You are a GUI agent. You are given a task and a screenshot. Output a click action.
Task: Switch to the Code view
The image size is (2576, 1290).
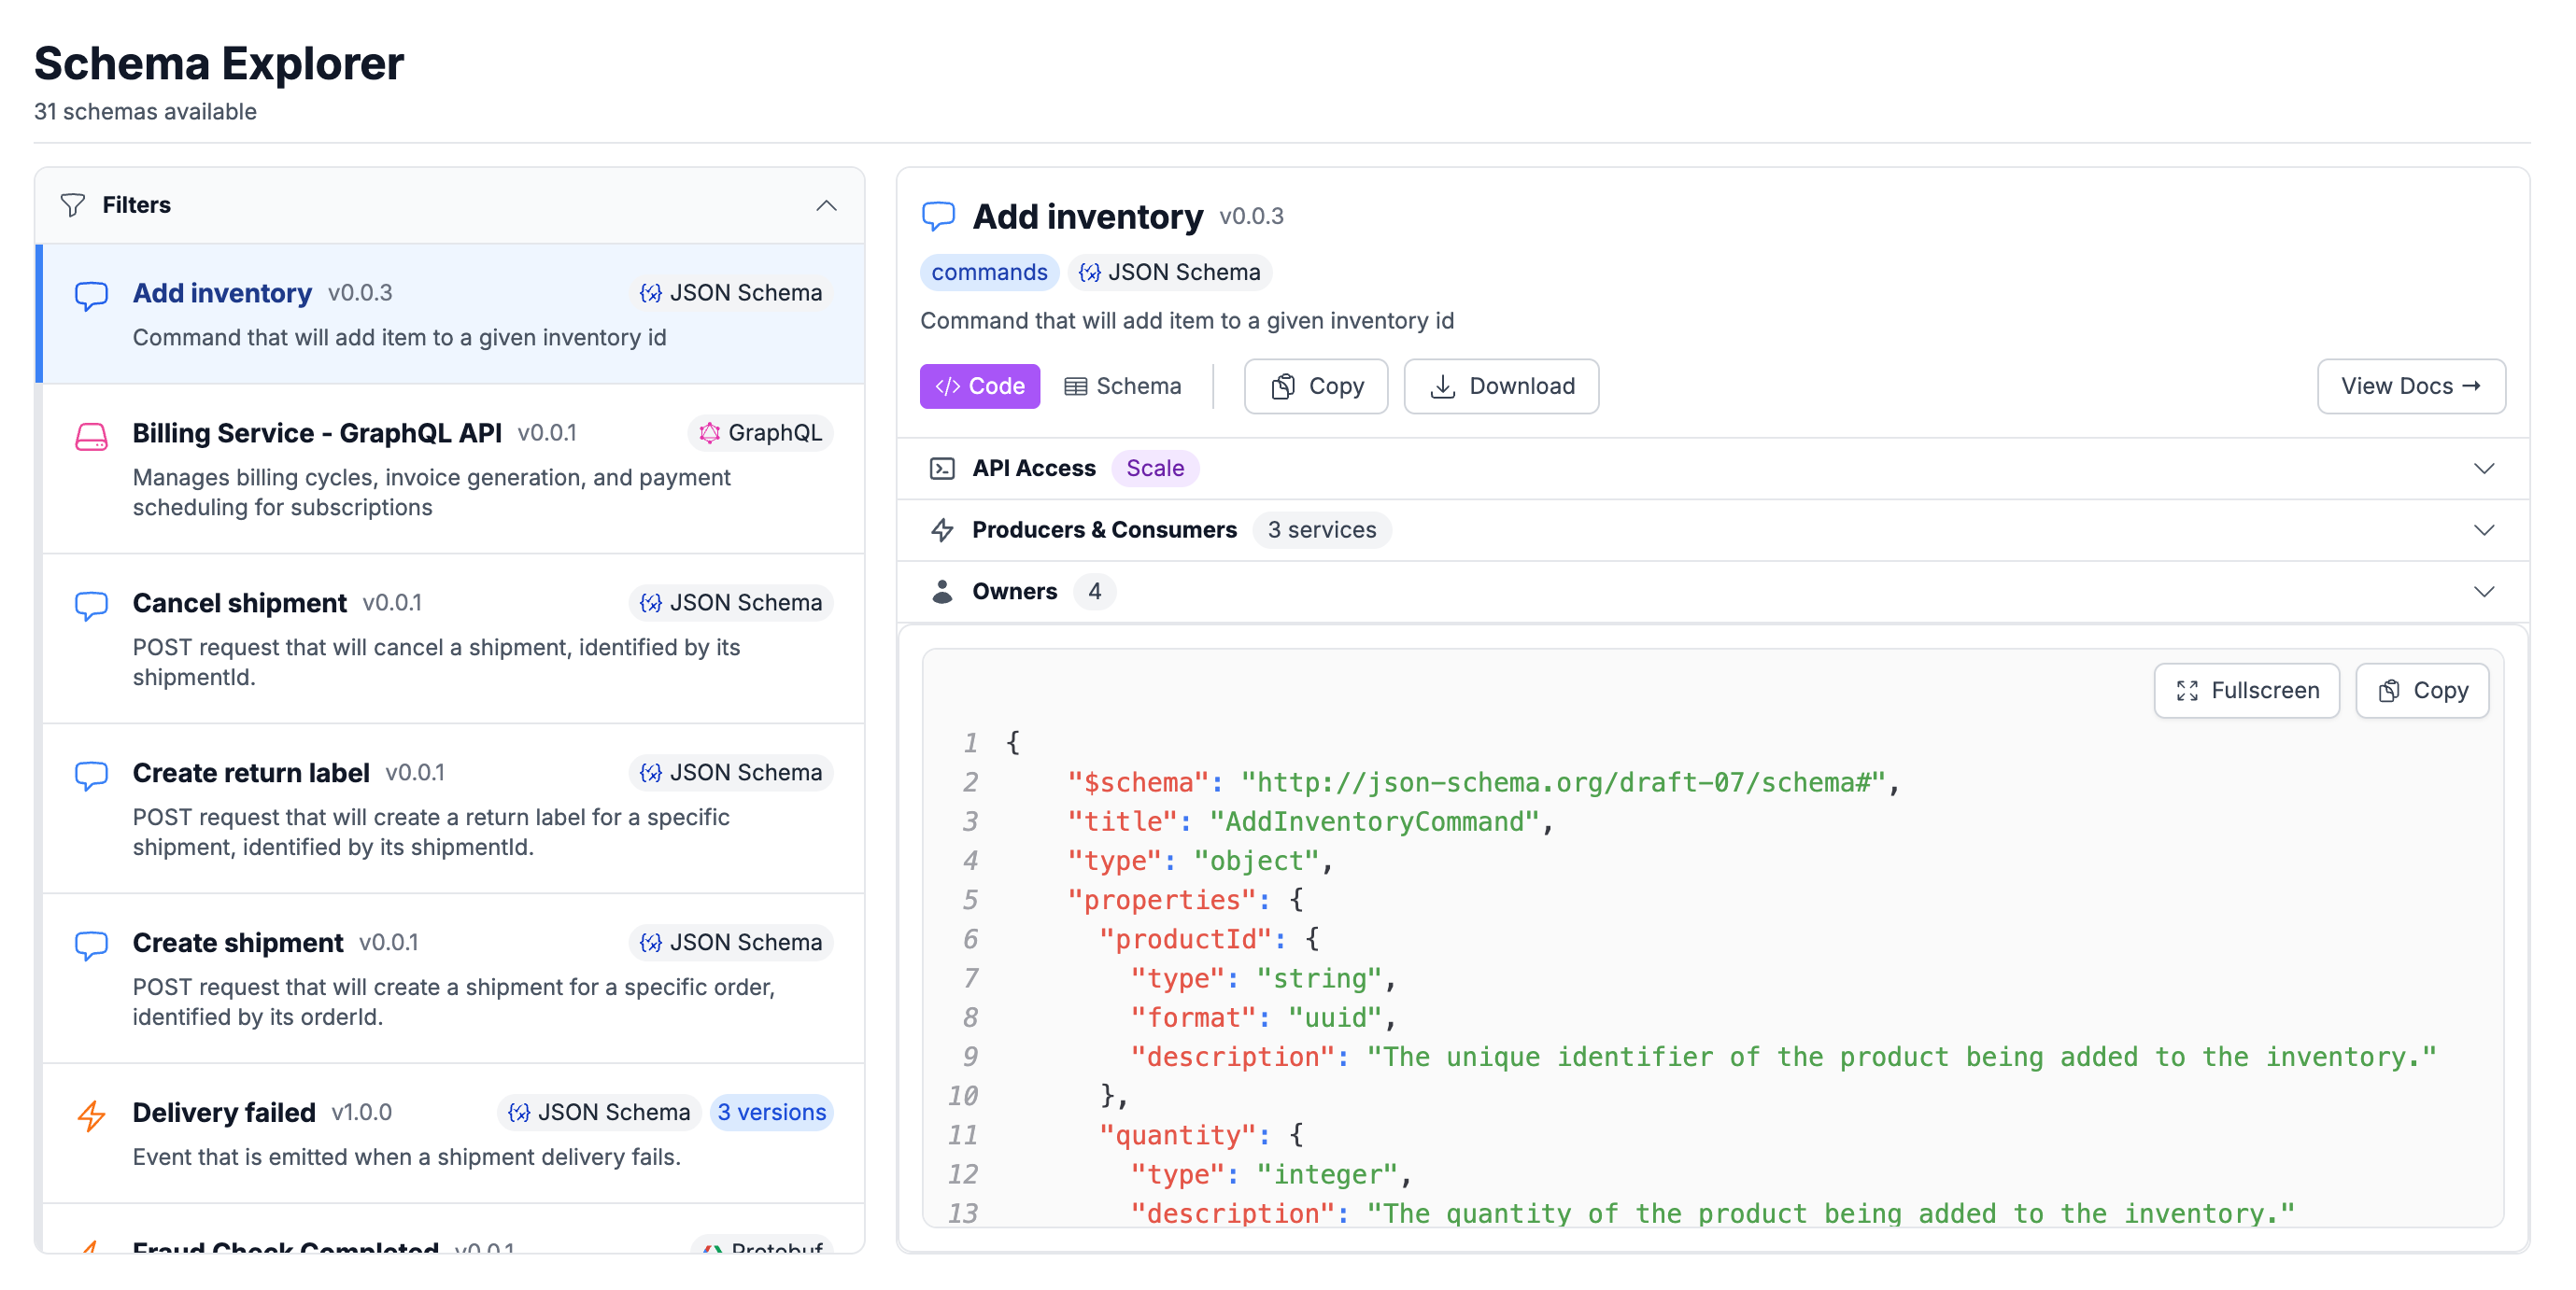pyautogui.click(x=980, y=386)
